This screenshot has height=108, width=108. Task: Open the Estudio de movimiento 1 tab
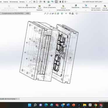(9, 99)
